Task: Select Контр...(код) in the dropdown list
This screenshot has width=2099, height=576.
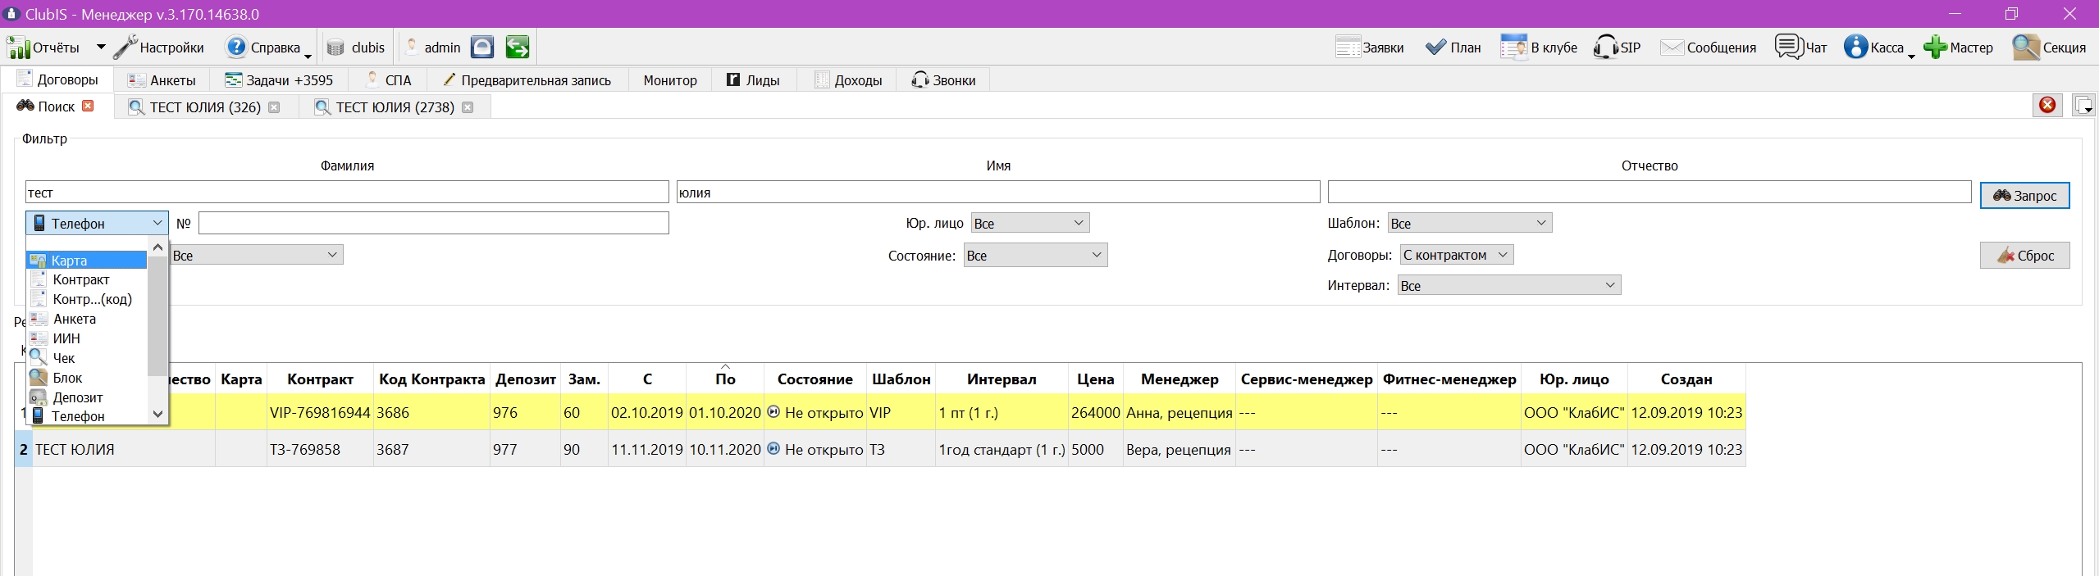Action: [87, 299]
